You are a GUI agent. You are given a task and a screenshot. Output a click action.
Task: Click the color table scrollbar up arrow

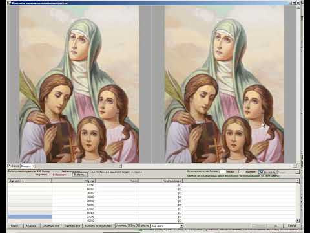pos(298,181)
